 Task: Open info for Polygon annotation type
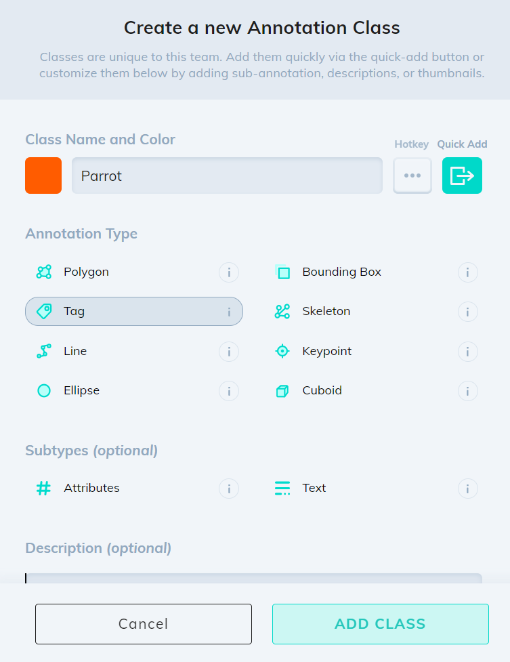coord(229,273)
